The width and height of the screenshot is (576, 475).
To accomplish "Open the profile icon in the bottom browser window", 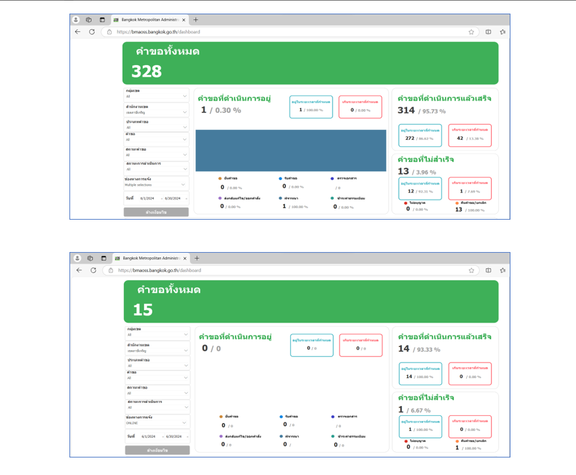I will pos(77,259).
